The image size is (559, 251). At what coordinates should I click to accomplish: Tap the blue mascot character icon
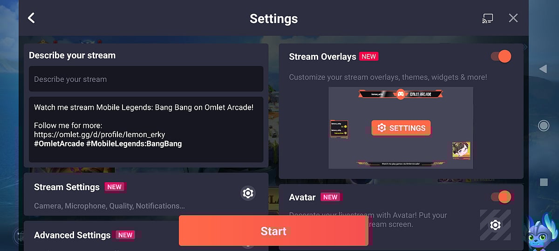pos(542,232)
